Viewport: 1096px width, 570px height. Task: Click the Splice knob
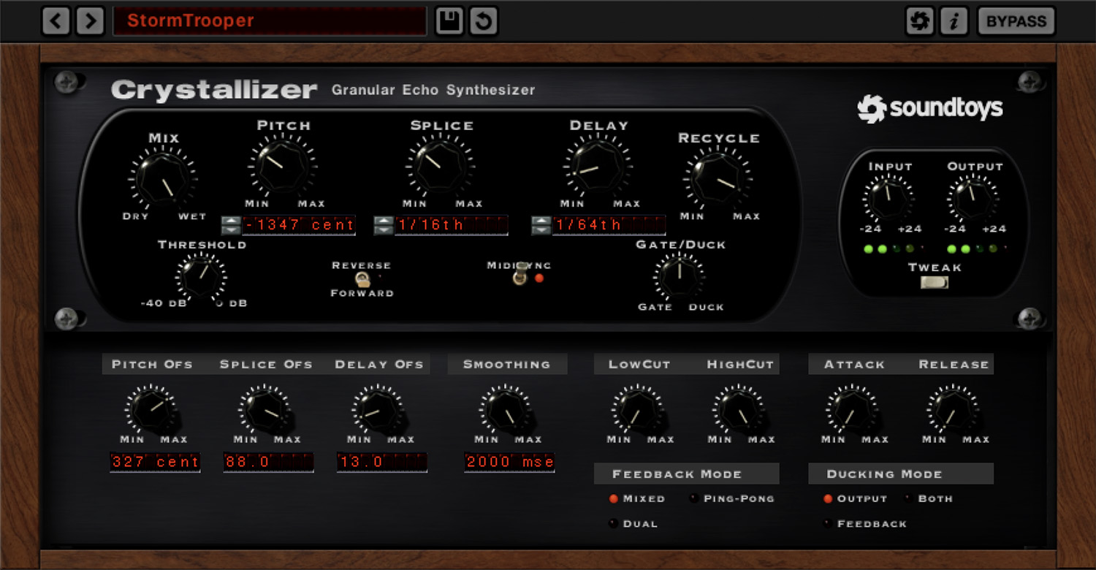(x=441, y=166)
